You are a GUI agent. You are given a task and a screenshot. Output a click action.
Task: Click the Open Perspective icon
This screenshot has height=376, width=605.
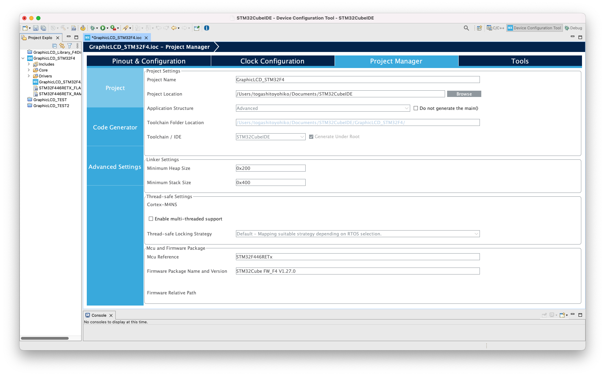(479, 28)
